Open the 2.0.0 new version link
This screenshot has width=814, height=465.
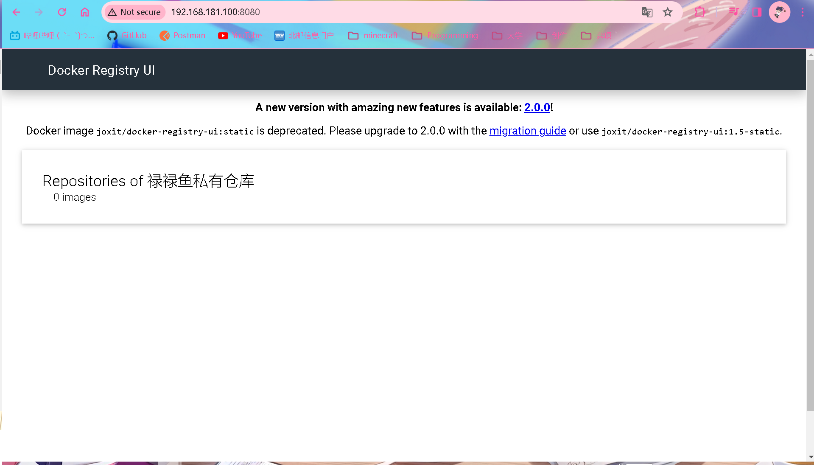point(537,107)
